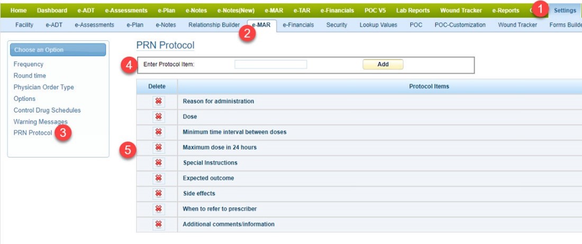Focus the Enter Protocol Item text field

pos(270,65)
